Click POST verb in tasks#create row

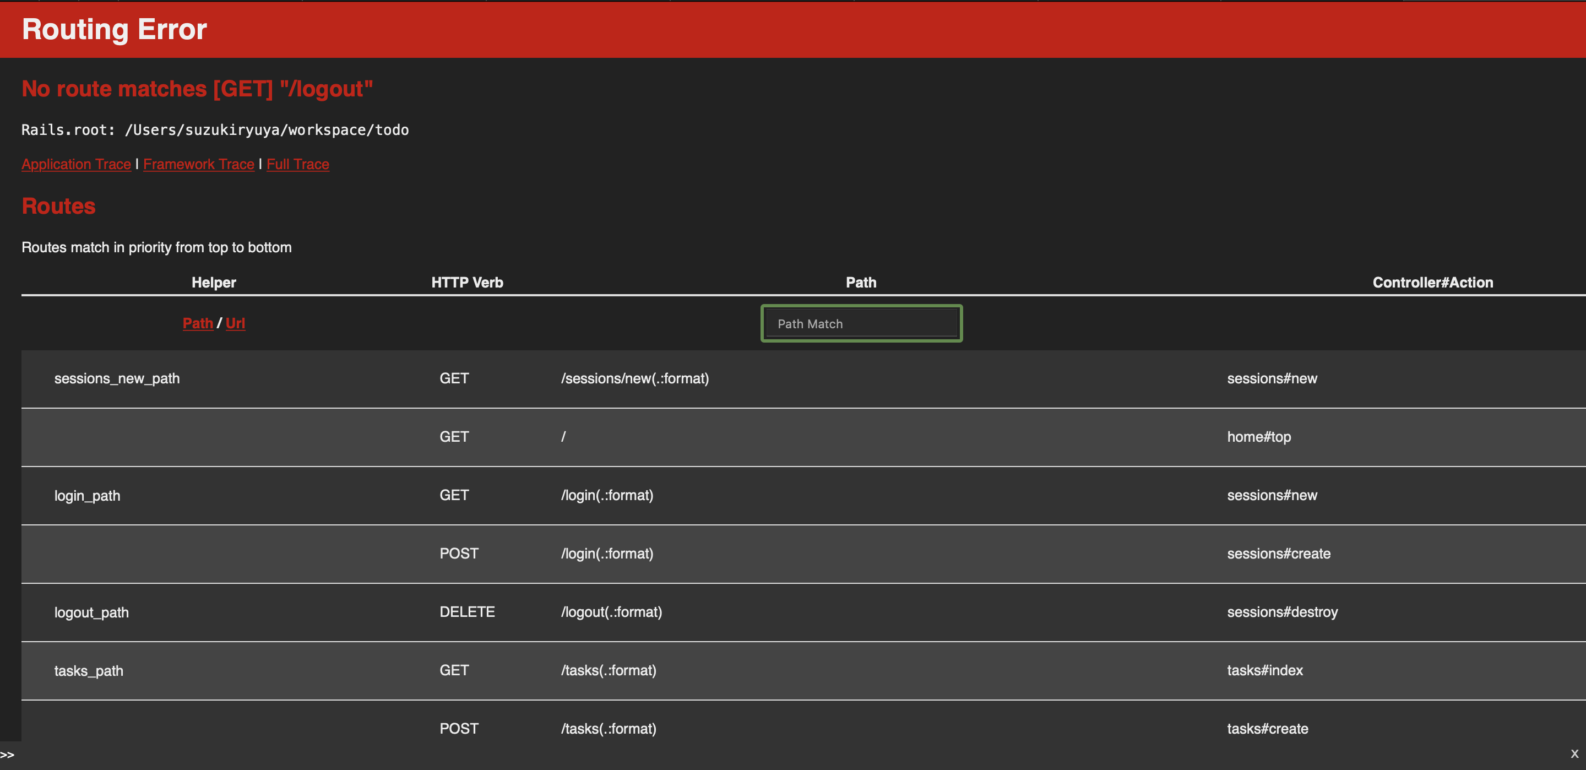click(x=459, y=729)
